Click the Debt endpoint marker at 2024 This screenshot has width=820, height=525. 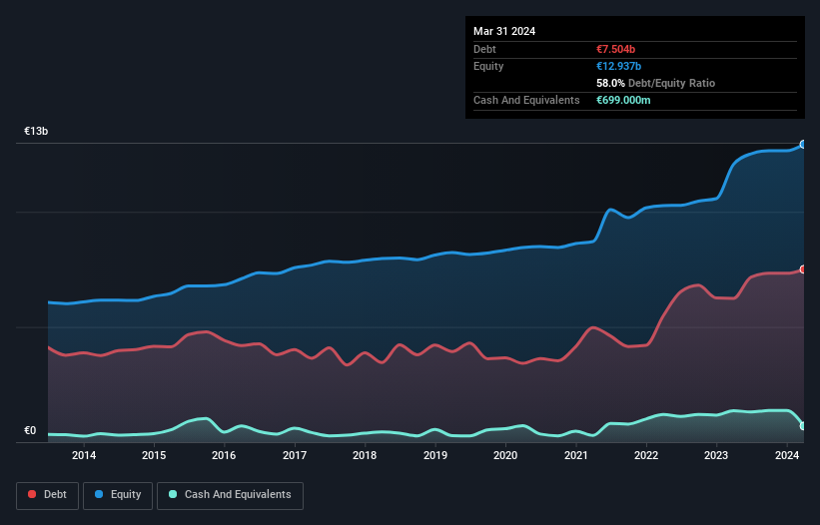pyautogui.click(x=803, y=269)
